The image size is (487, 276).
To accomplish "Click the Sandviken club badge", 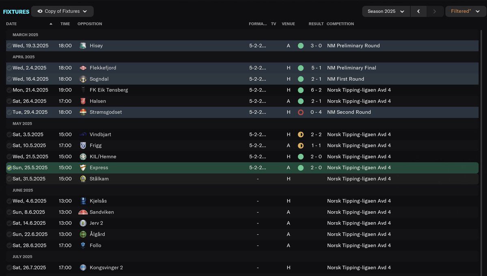I will [83, 212].
